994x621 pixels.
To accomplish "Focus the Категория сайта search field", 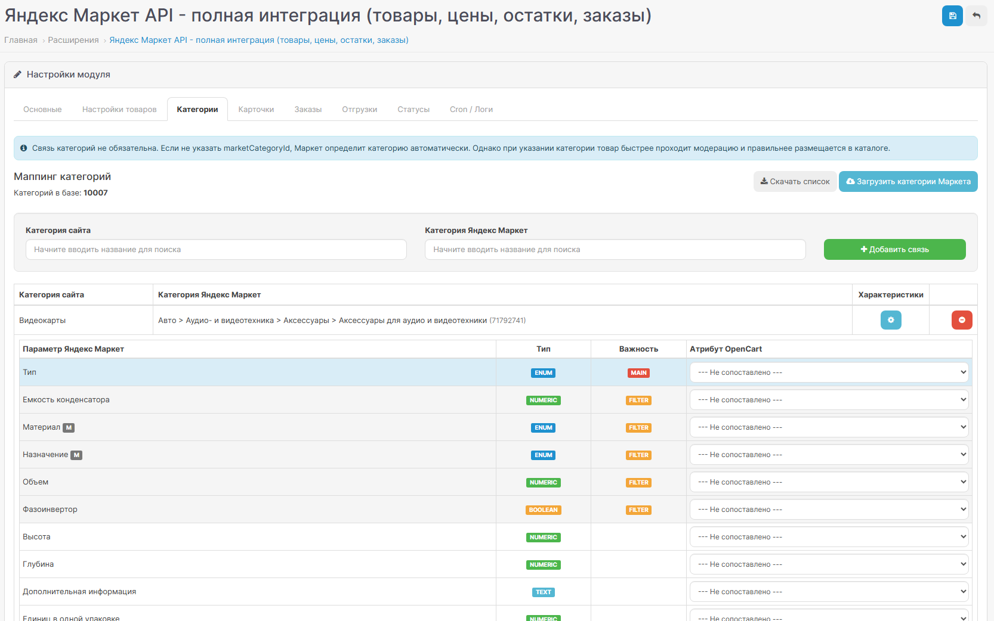I will tap(216, 250).
